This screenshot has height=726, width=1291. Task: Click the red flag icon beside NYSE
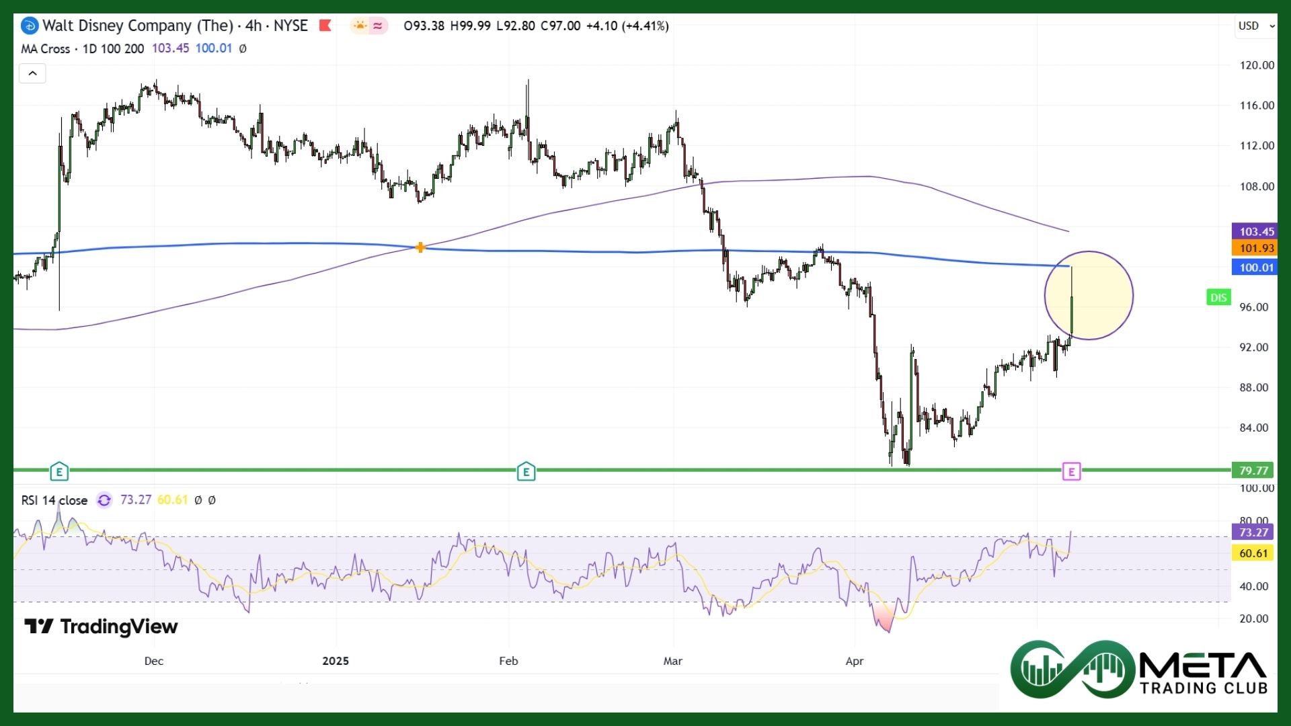[x=325, y=26]
